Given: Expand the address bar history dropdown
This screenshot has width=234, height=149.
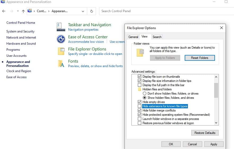Looking at the screenshot, I should [x=83, y=11].
